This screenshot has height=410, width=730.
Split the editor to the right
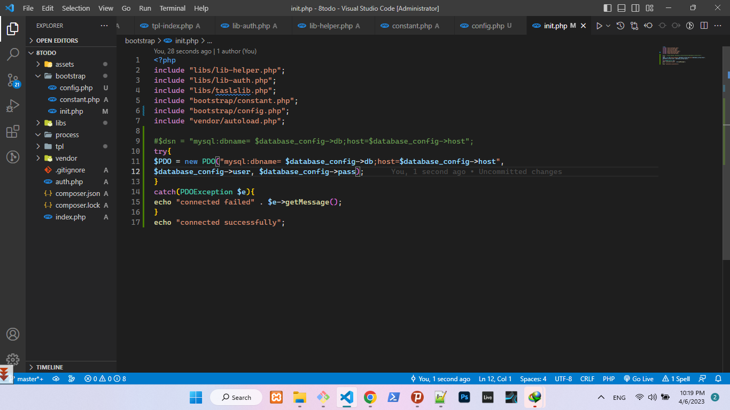[704, 26]
